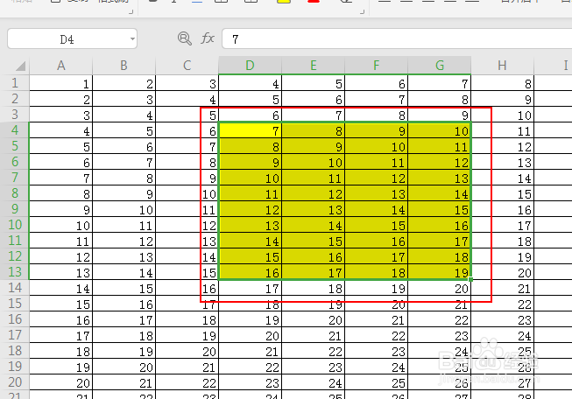Click the Select All corner triangle
The image size is (572, 399).
click(x=20, y=66)
